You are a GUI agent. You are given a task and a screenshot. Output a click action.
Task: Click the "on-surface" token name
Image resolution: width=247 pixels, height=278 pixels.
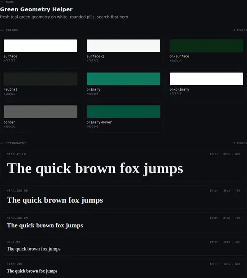pyautogui.click(x=179, y=56)
